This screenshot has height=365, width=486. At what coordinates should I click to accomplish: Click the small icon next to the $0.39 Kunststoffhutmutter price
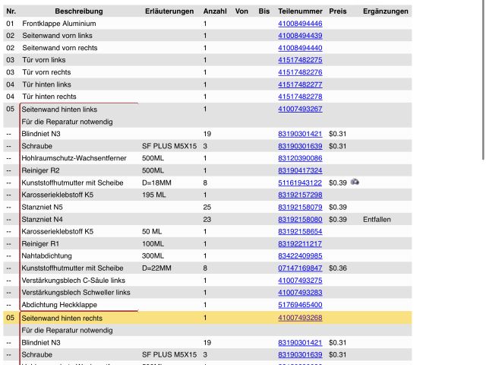click(x=355, y=182)
